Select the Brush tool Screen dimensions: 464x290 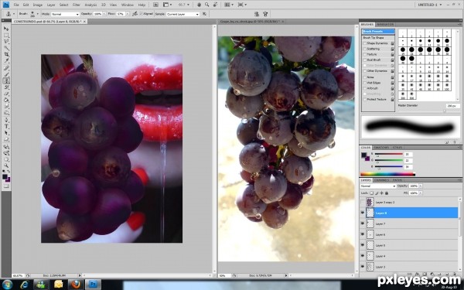point(6,74)
